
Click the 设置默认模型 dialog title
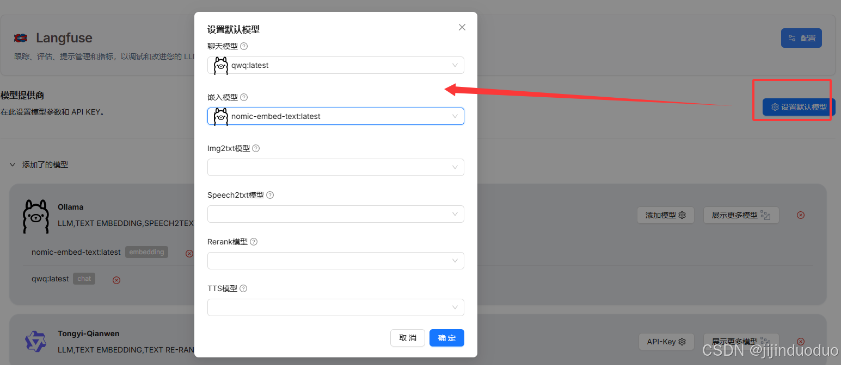pos(234,29)
